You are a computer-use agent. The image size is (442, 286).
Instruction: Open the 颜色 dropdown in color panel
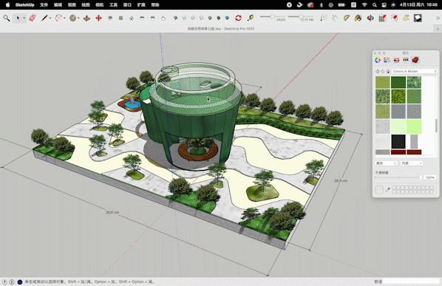(x=386, y=163)
